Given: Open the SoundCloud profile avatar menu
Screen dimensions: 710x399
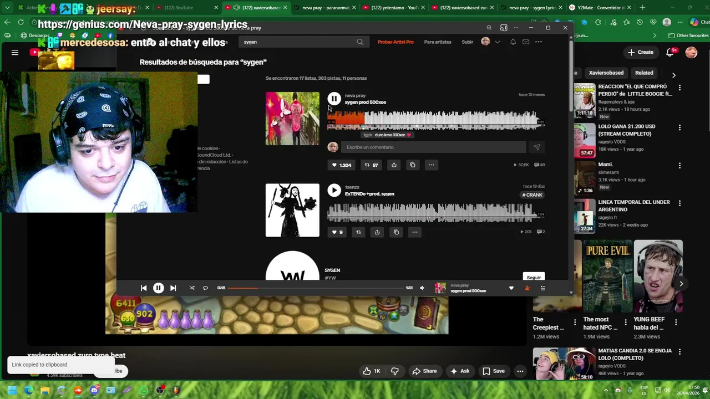Looking at the screenshot, I should coord(490,42).
